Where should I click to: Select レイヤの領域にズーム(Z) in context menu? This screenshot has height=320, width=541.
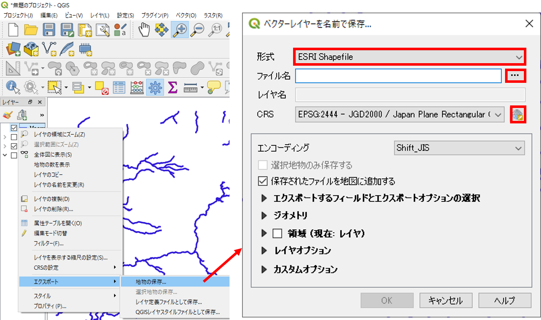[59, 134]
